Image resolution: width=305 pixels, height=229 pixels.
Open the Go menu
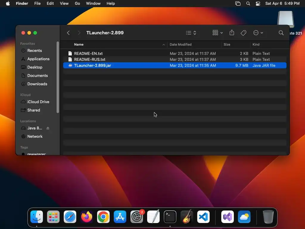(x=77, y=4)
